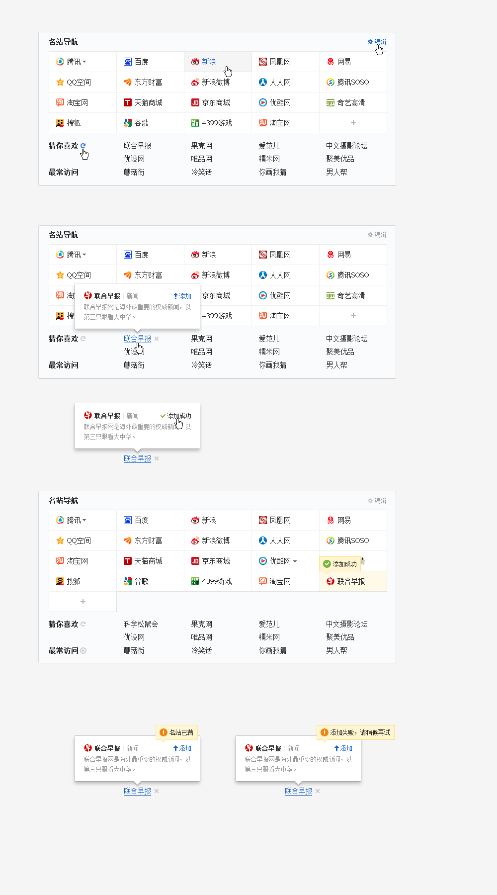
Task: Refresh 猜你喜欢 via blue icon in top panel
Action: tap(83, 146)
